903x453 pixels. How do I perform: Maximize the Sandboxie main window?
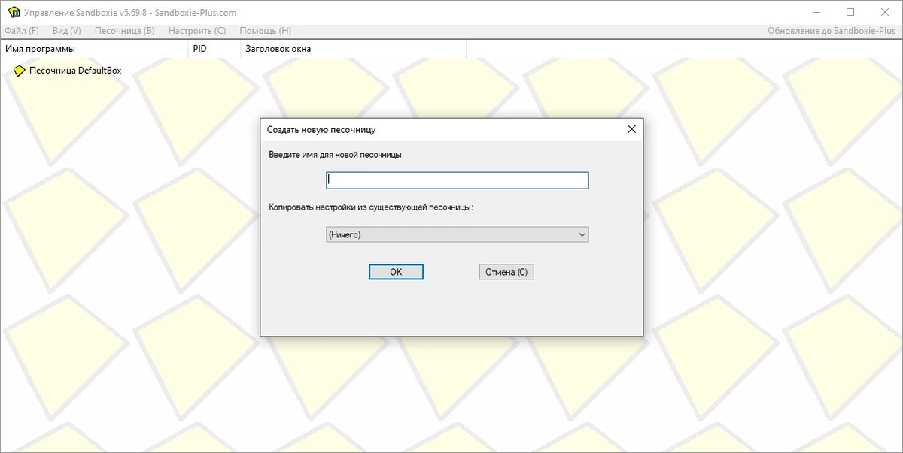click(x=850, y=13)
